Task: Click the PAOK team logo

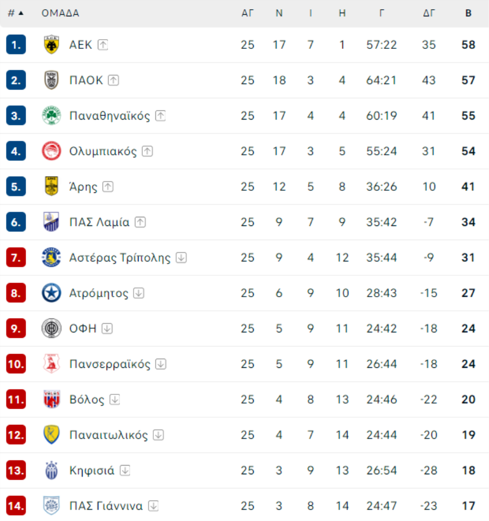Action: point(52,80)
